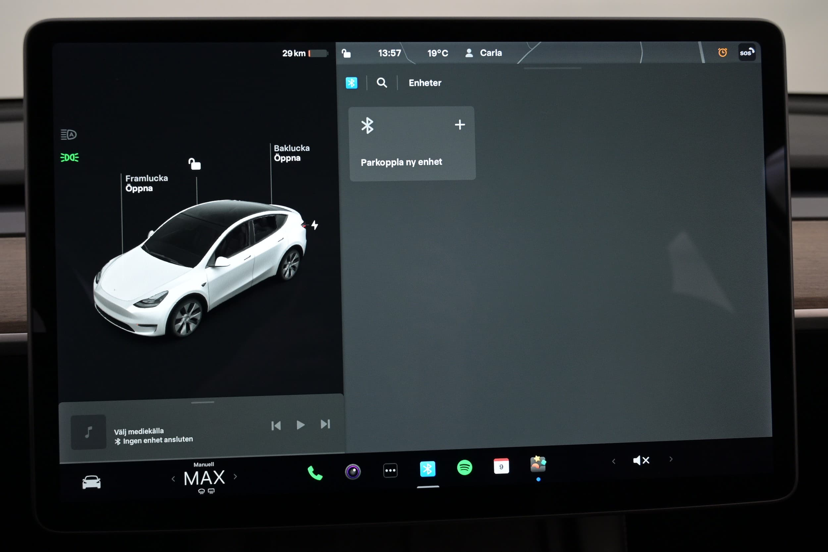Open the orange alarm clock notification icon
The height and width of the screenshot is (552, 828).
pos(722,52)
